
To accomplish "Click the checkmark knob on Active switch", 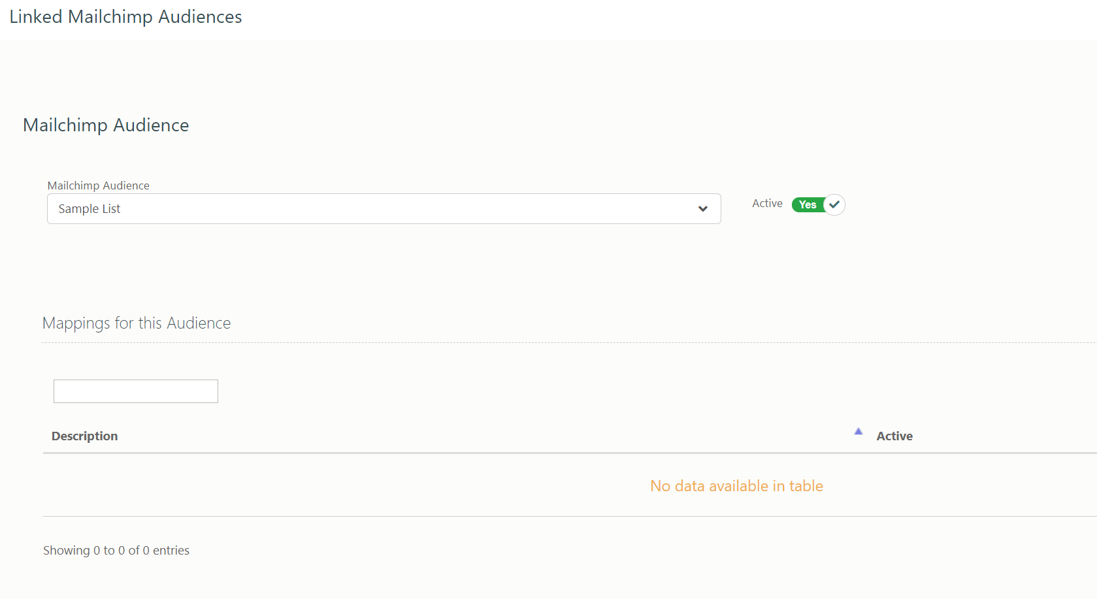I will pyautogui.click(x=834, y=204).
